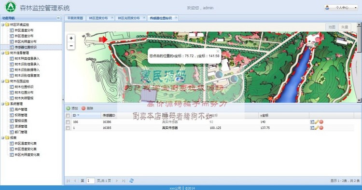362x190 pixels.
Task: Open 树木种类信息录入 tree item
Action: [27, 58]
